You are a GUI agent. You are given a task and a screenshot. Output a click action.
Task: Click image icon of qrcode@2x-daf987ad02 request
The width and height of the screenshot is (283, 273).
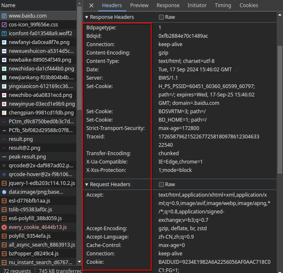pyautogui.click(x=4, y=166)
